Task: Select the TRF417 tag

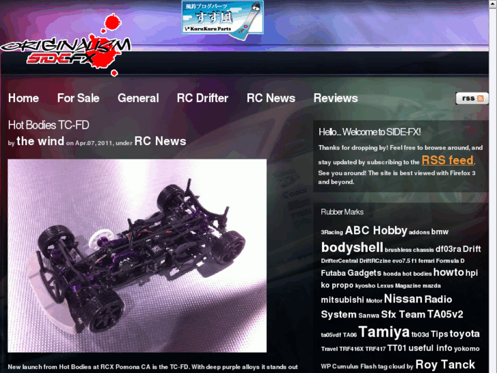Action: pos(375,349)
